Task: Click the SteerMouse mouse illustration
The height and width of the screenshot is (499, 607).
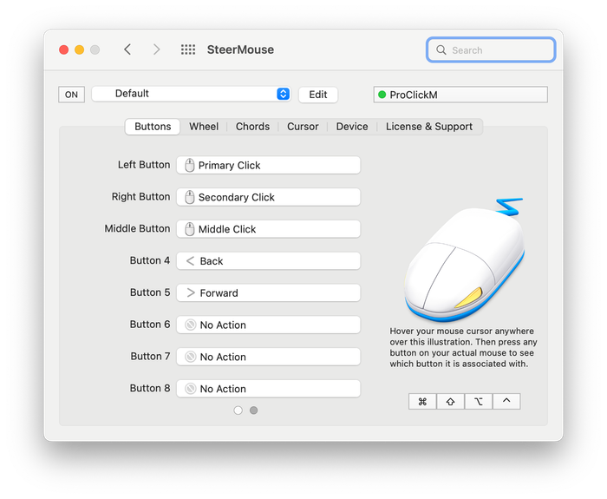Action: 465,260
